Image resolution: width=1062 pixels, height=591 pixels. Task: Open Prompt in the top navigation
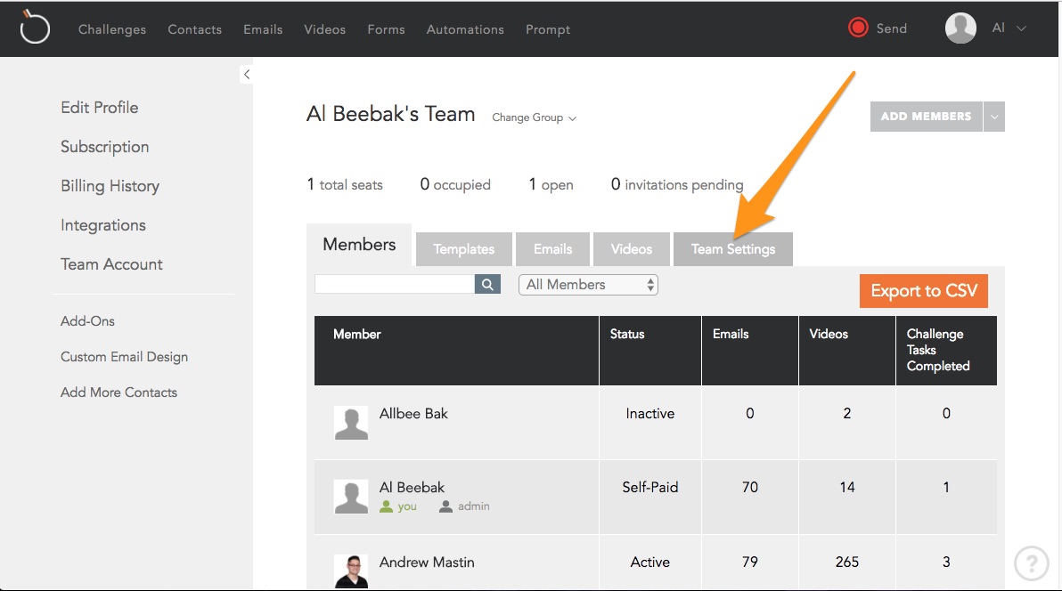[547, 29]
